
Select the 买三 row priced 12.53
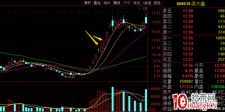click(x=194, y=49)
